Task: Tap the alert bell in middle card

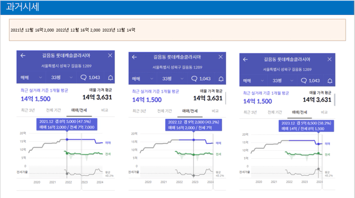Action: (221, 79)
